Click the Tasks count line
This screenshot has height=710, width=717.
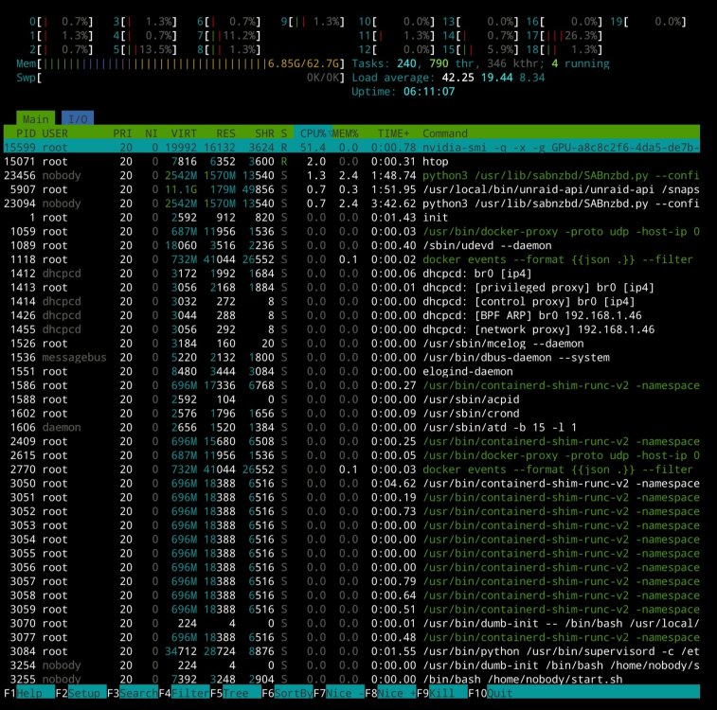coord(480,63)
